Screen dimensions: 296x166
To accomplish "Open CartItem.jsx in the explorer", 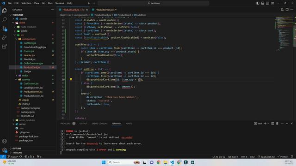I will 30,43.
